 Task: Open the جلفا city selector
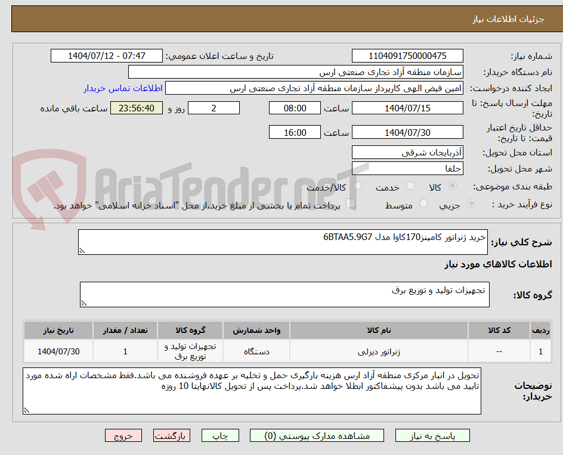(407, 169)
